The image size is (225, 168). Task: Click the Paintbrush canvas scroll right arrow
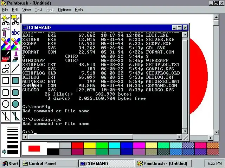click(211, 138)
